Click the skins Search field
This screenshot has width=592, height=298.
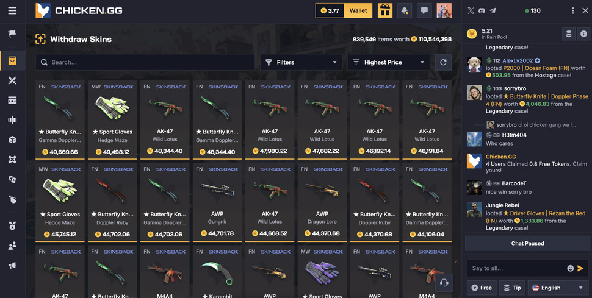coord(145,62)
